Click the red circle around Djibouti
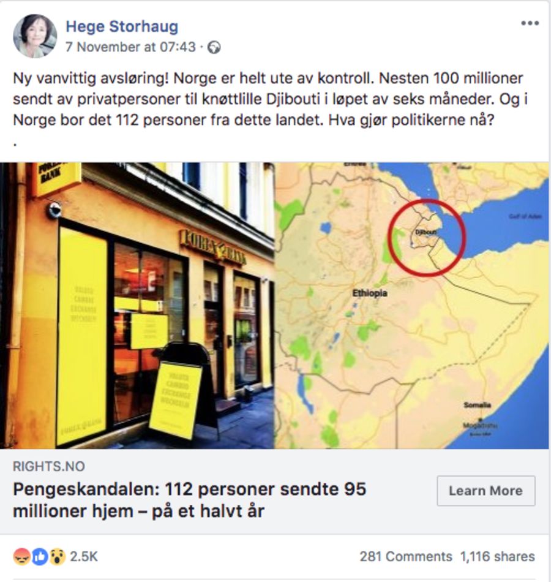551x582 pixels. pyautogui.click(x=427, y=238)
